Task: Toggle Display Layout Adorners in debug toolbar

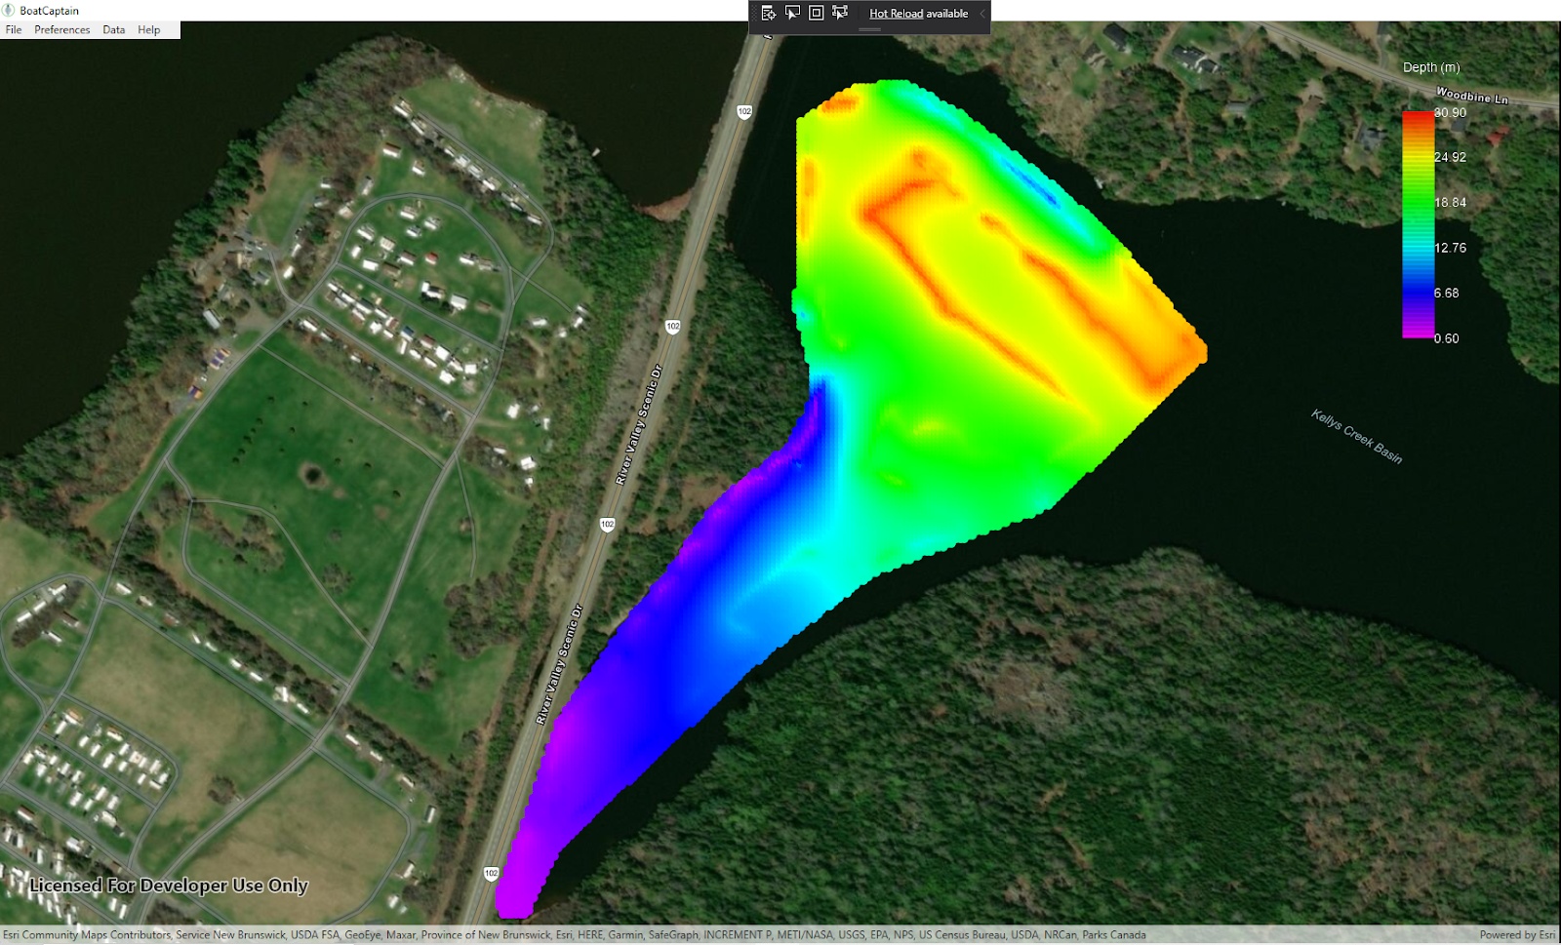Action: (x=817, y=13)
